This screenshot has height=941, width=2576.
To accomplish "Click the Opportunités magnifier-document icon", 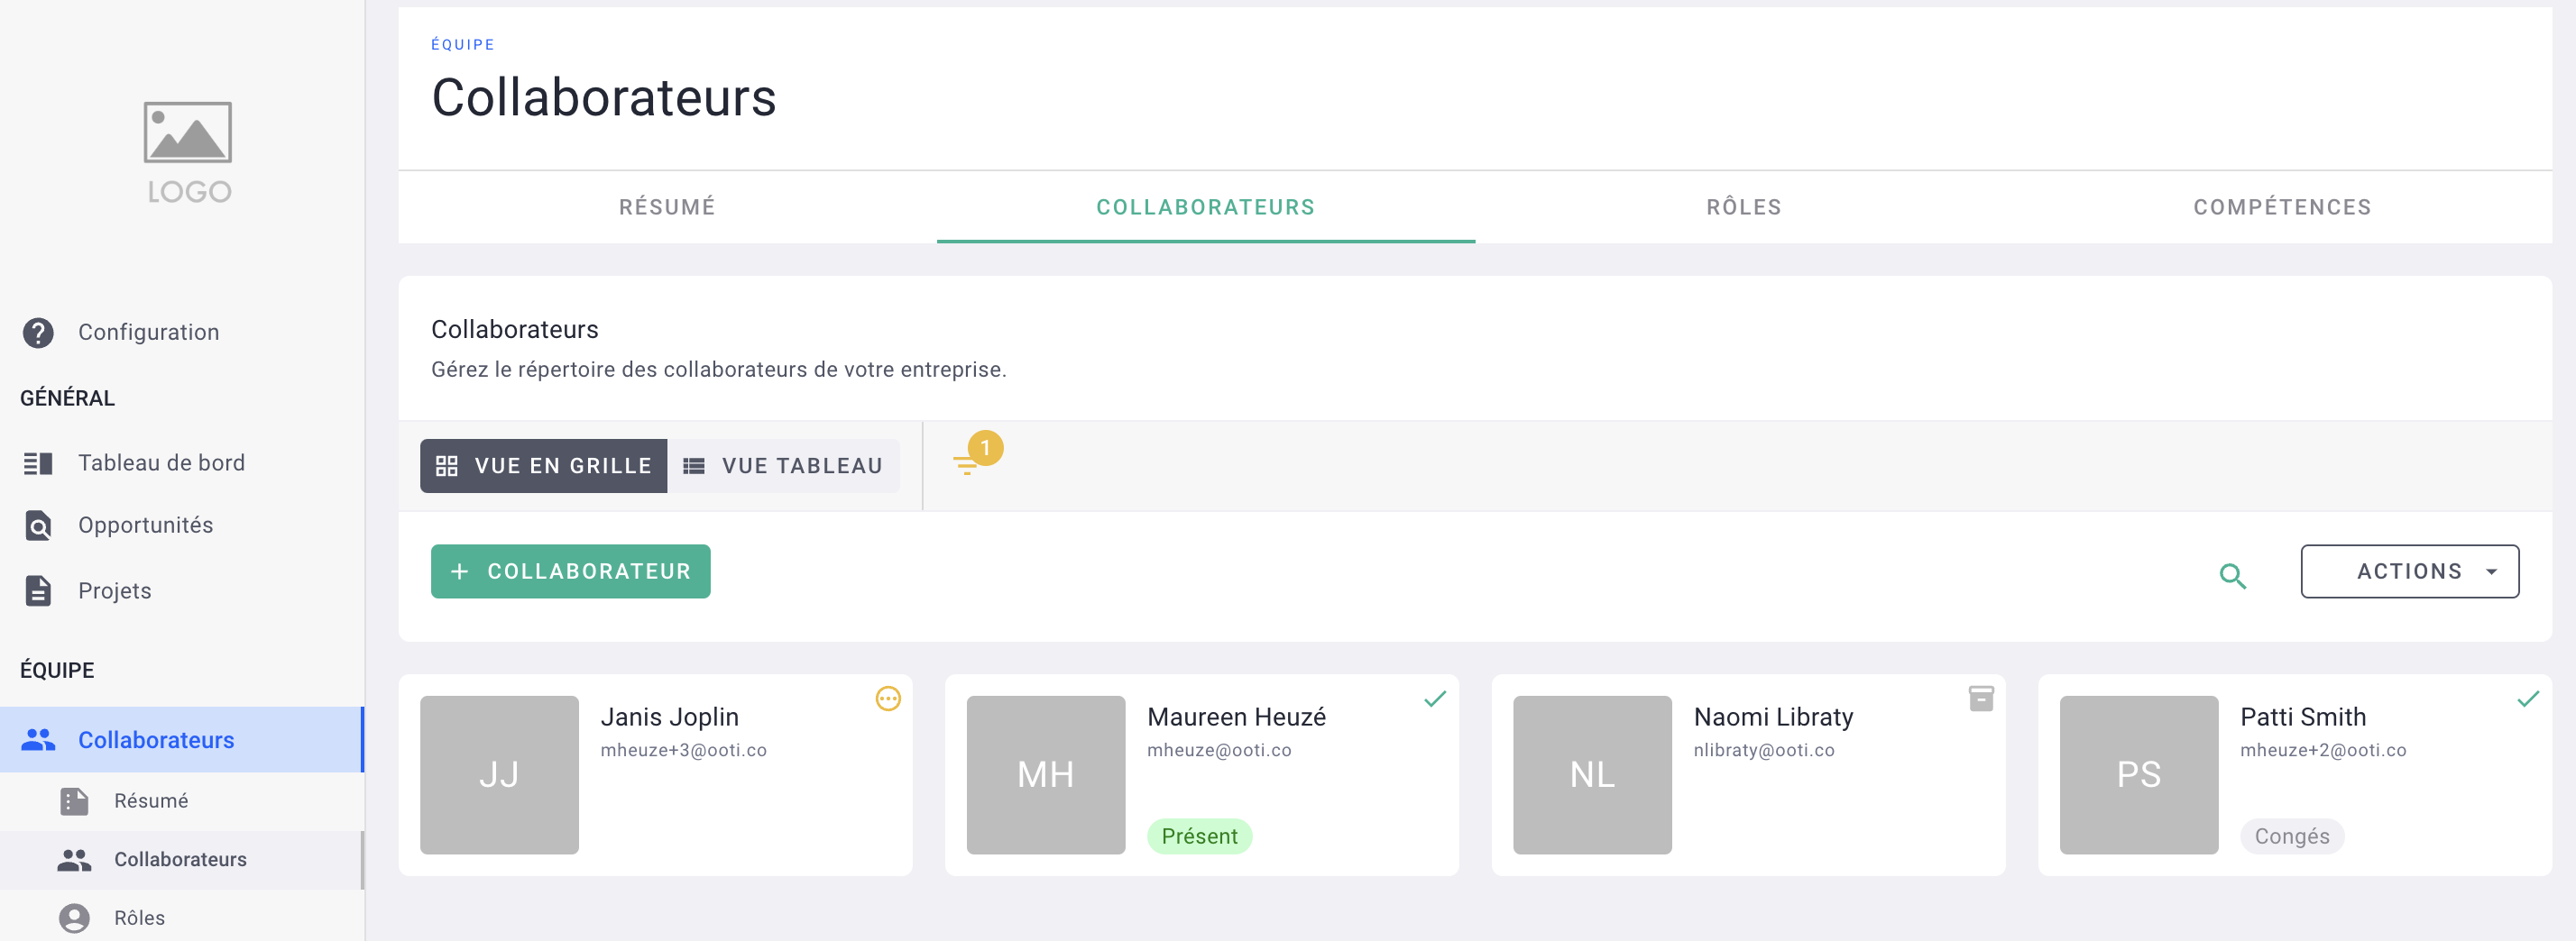I will [38, 525].
